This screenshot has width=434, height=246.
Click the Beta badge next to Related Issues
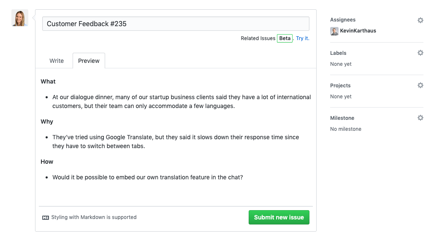tap(285, 38)
